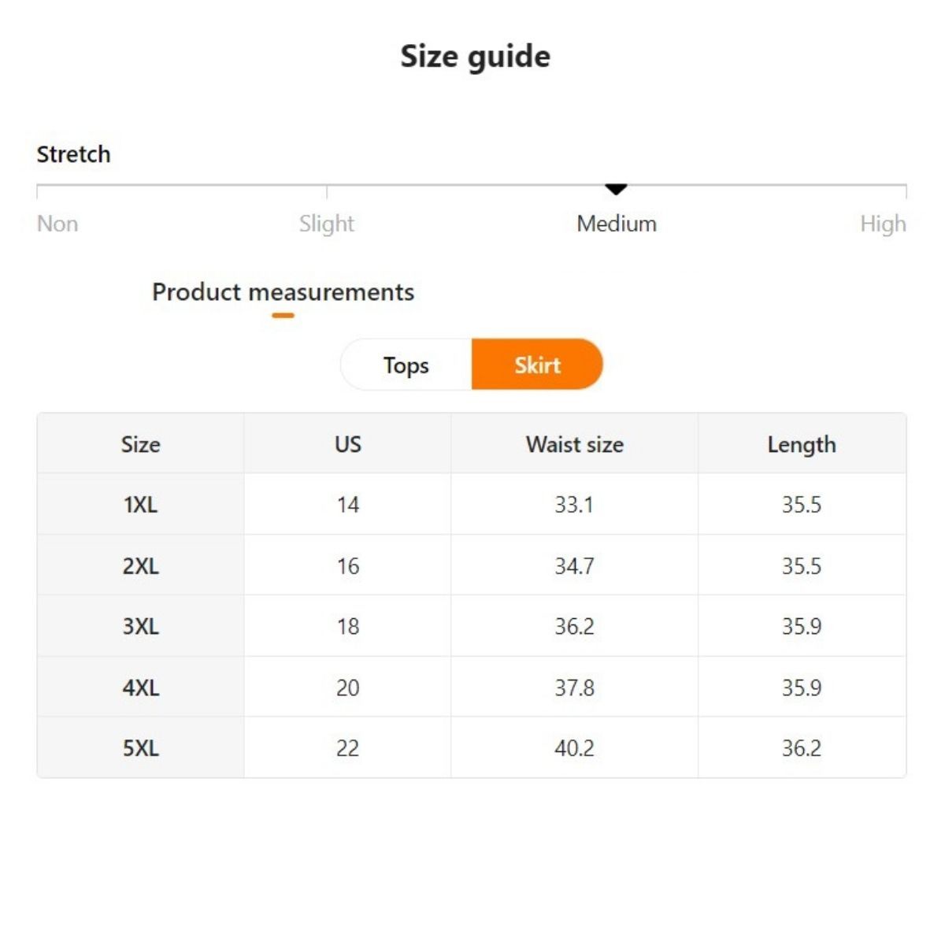This screenshot has height=945, width=945.
Task: Click the Length column header
Action: (802, 444)
